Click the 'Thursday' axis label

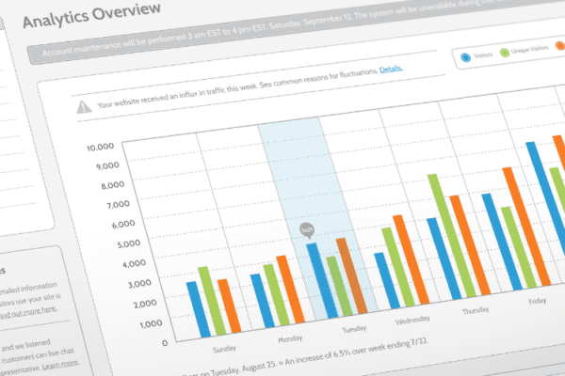pyautogui.click(x=476, y=310)
